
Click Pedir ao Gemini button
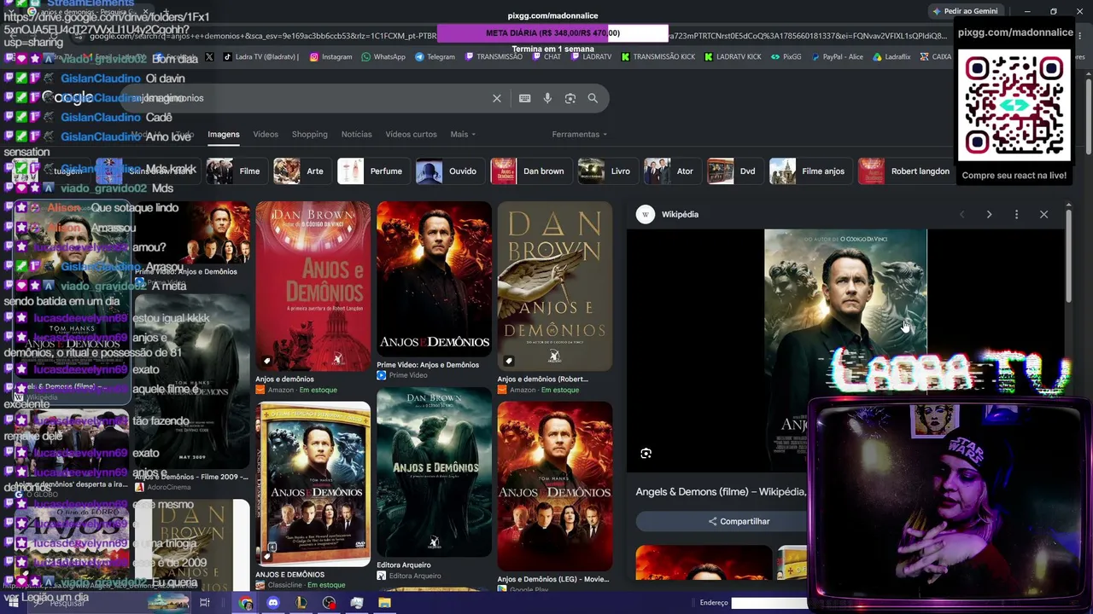(x=966, y=11)
